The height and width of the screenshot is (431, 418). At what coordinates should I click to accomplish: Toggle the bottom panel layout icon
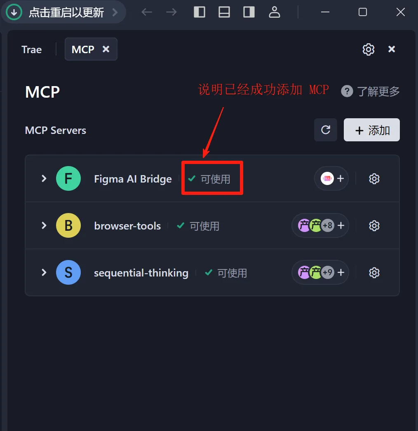(224, 12)
